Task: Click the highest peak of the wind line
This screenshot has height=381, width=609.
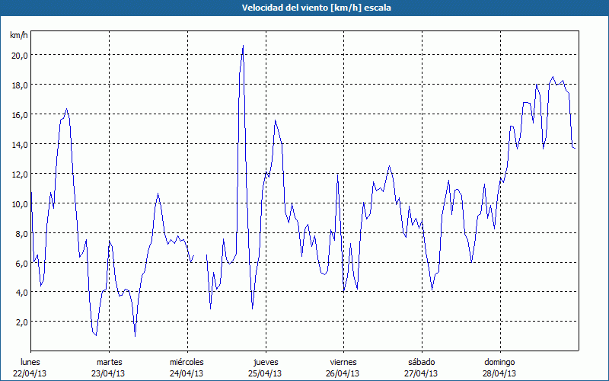Action: (x=243, y=46)
